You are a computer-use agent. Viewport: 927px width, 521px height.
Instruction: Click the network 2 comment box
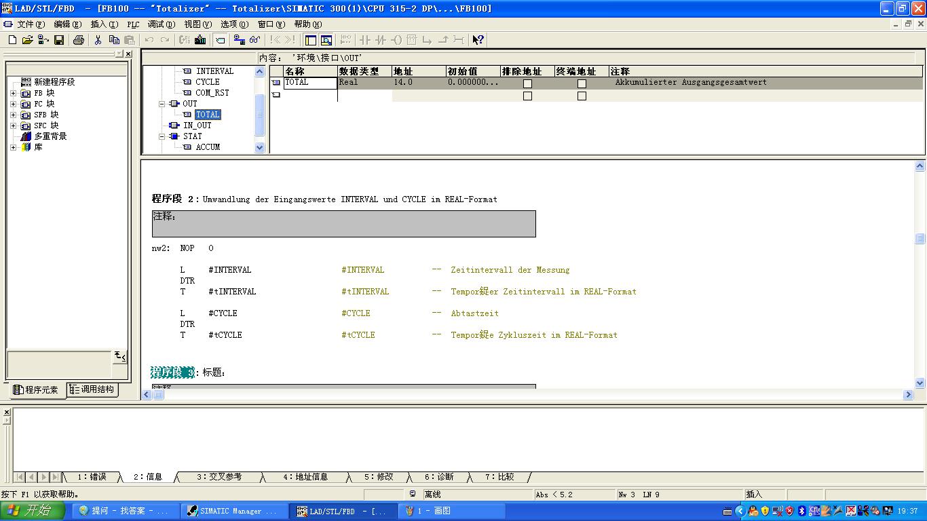click(344, 224)
